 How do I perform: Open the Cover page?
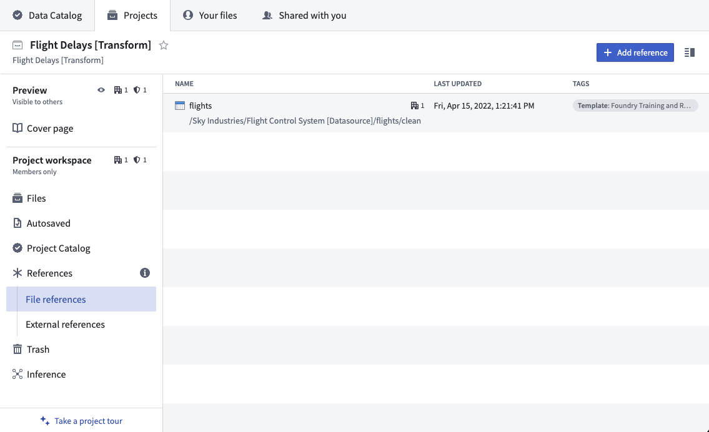point(81,129)
